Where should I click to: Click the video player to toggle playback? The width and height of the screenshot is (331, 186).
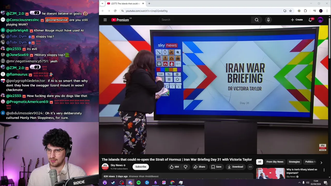(214, 90)
